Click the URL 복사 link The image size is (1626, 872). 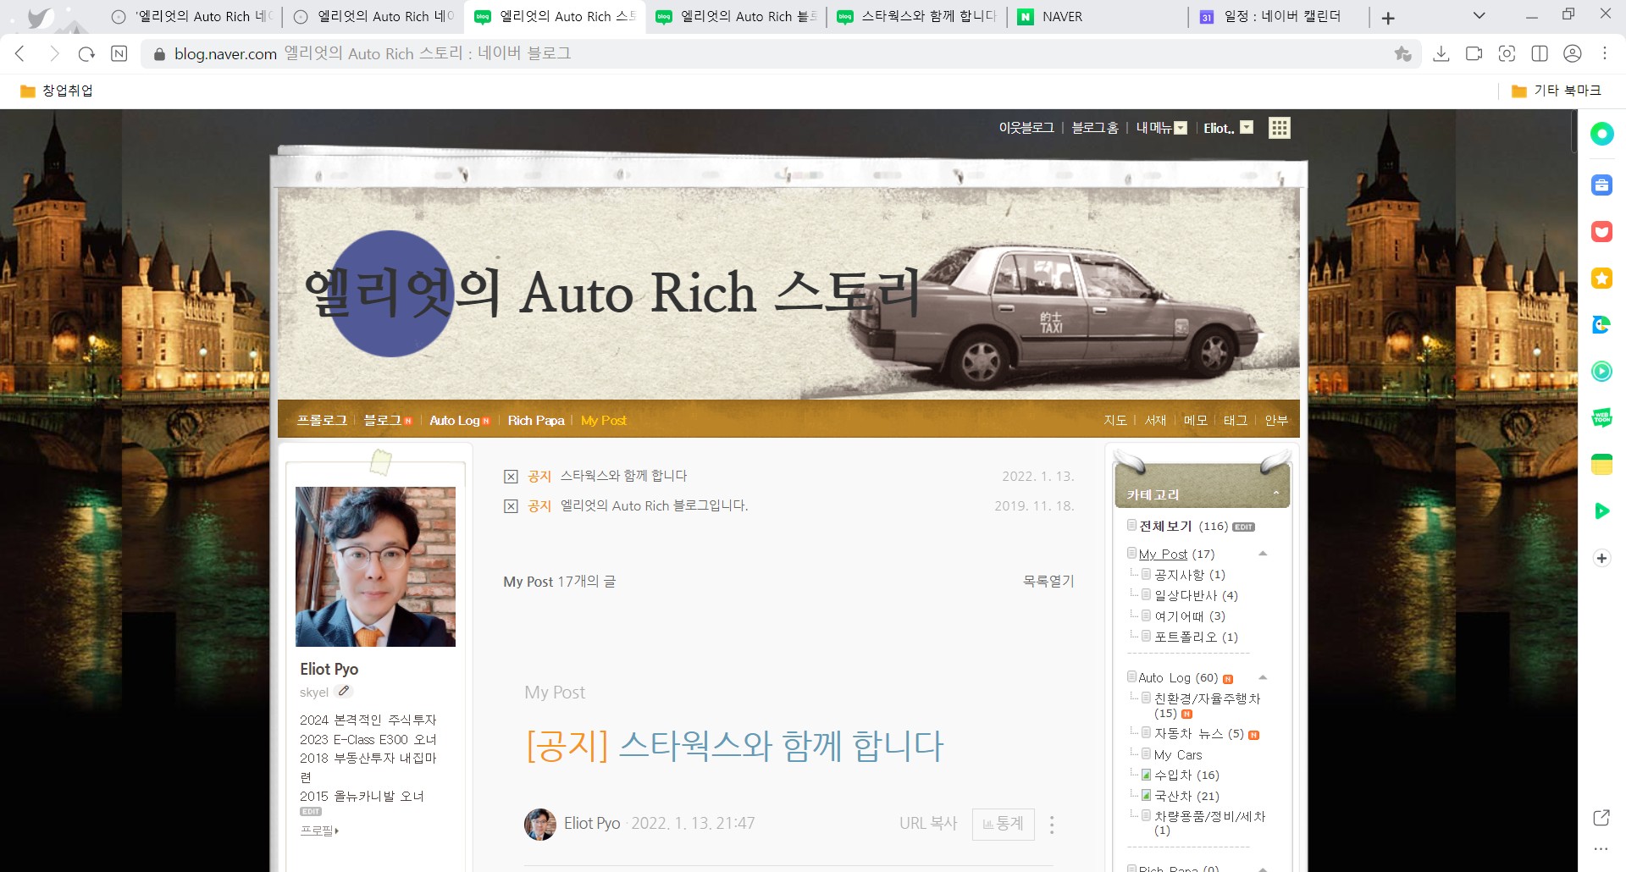(928, 823)
